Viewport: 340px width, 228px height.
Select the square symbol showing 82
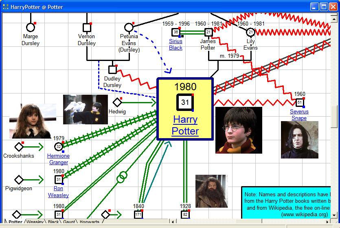pyautogui.click(x=185, y=215)
